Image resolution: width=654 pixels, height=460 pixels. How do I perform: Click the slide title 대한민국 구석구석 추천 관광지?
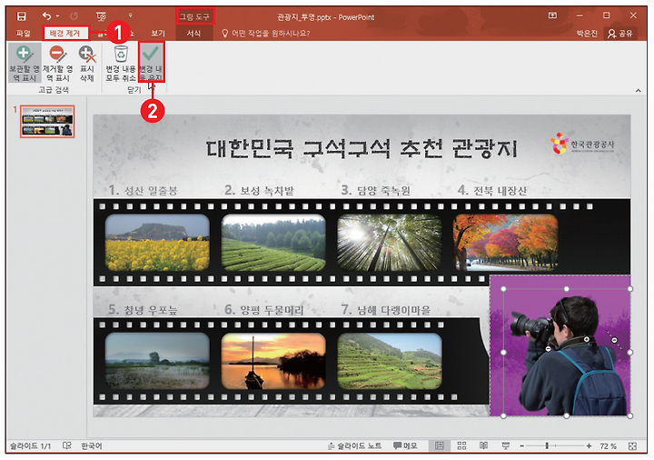point(362,148)
